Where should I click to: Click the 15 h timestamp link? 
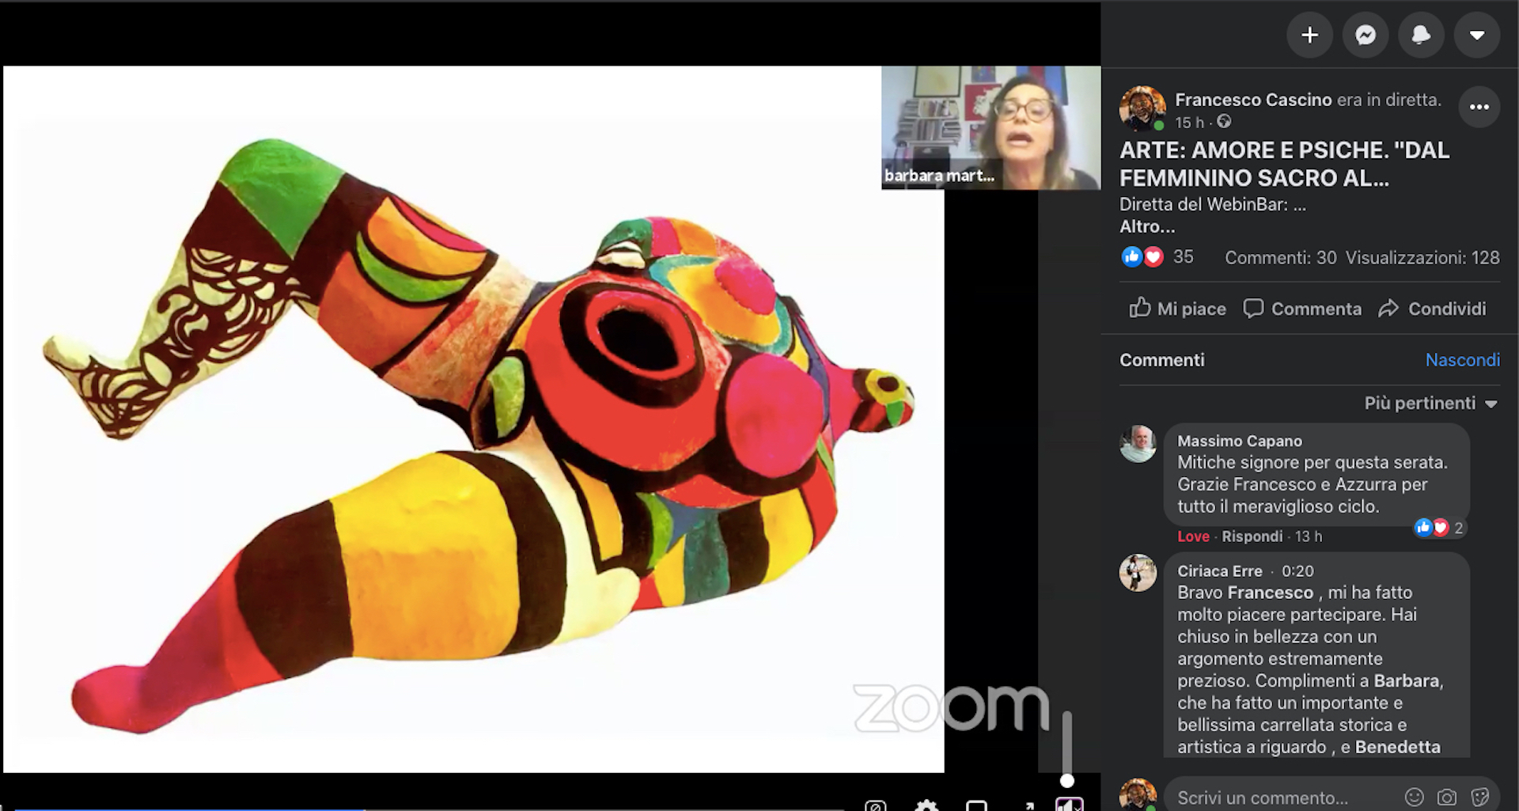coord(1189,122)
